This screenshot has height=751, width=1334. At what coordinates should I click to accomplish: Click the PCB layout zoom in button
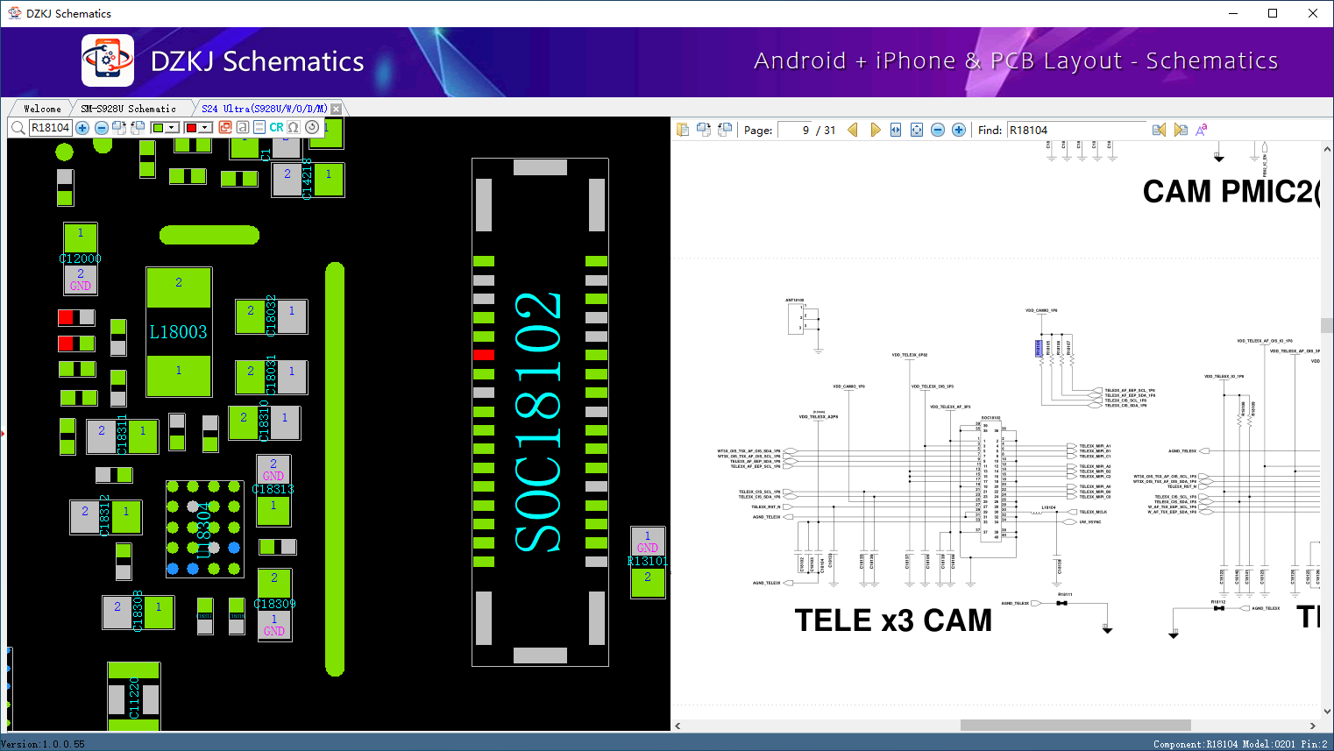(82, 128)
